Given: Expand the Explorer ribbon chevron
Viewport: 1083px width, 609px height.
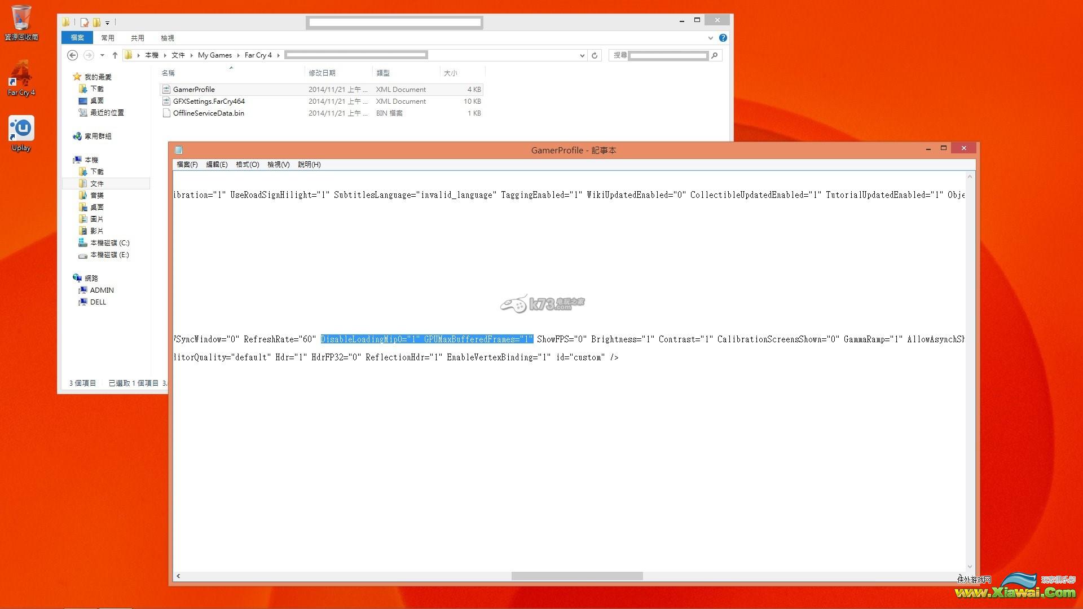Looking at the screenshot, I should (710, 38).
